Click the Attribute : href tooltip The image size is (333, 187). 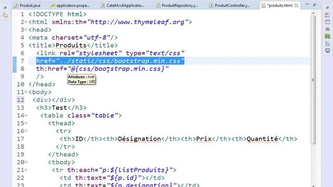[x=82, y=79]
